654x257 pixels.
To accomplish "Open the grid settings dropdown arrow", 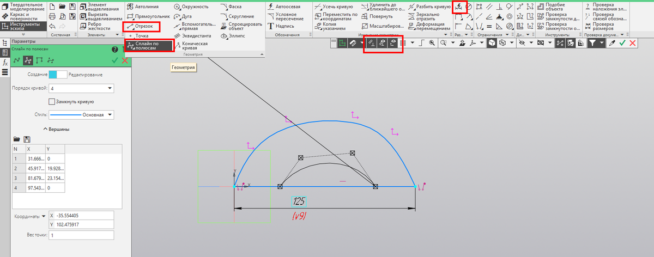I will (413, 42).
